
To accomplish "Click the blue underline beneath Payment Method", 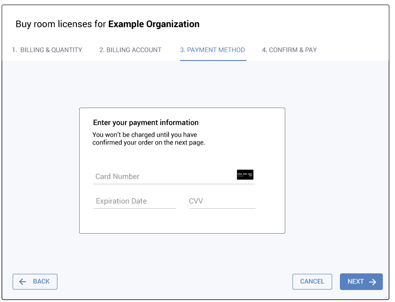I will pos(213,60).
